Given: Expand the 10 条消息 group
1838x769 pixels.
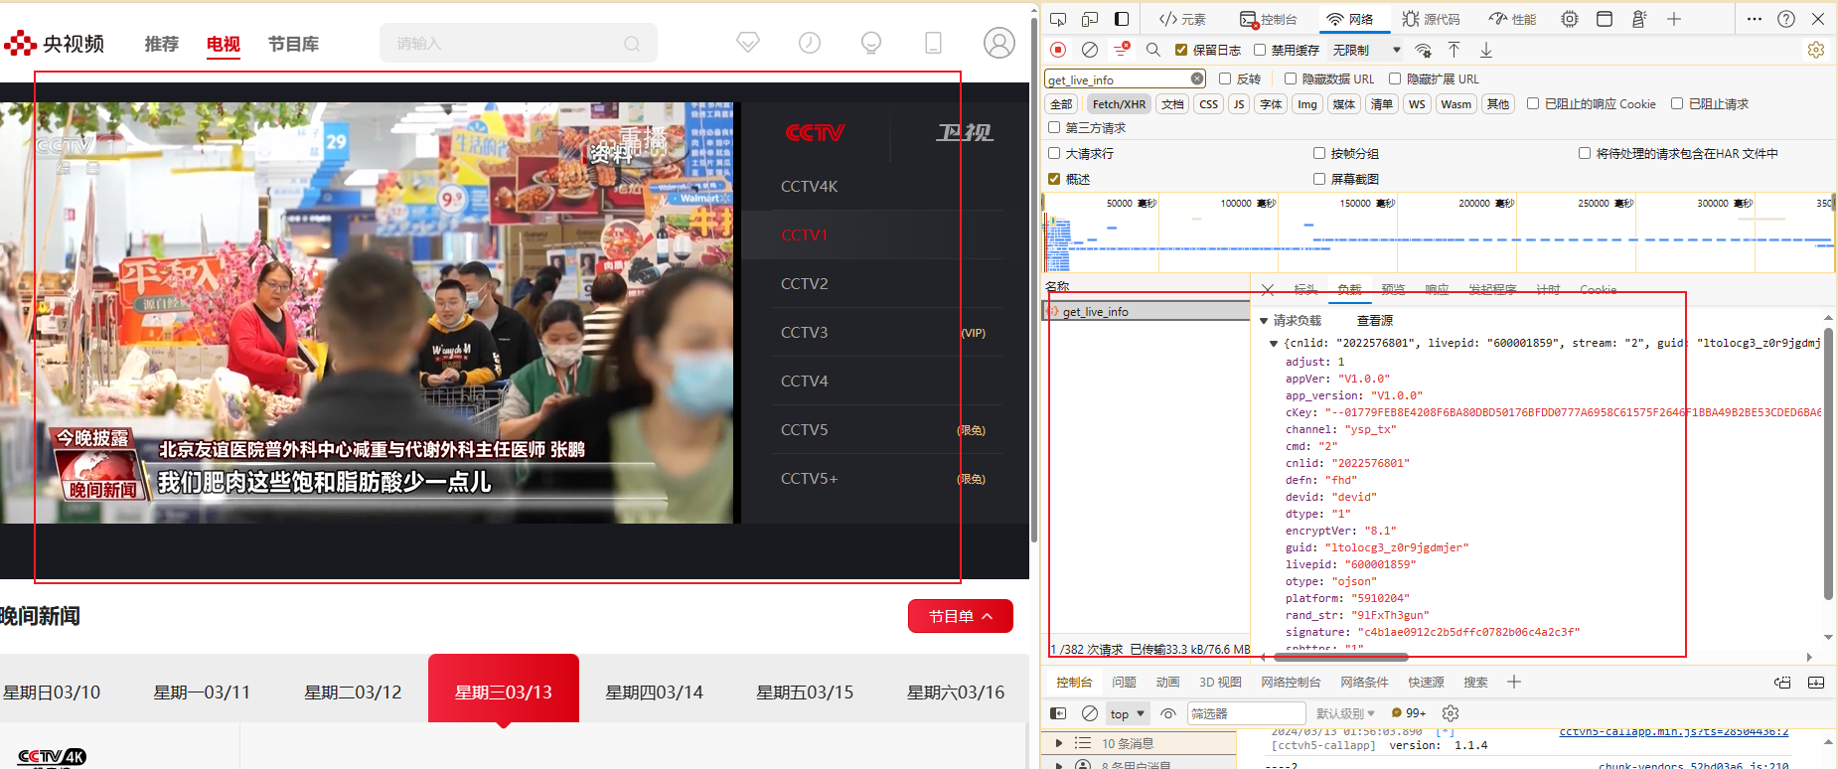Looking at the screenshot, I should click(1059, 743).
